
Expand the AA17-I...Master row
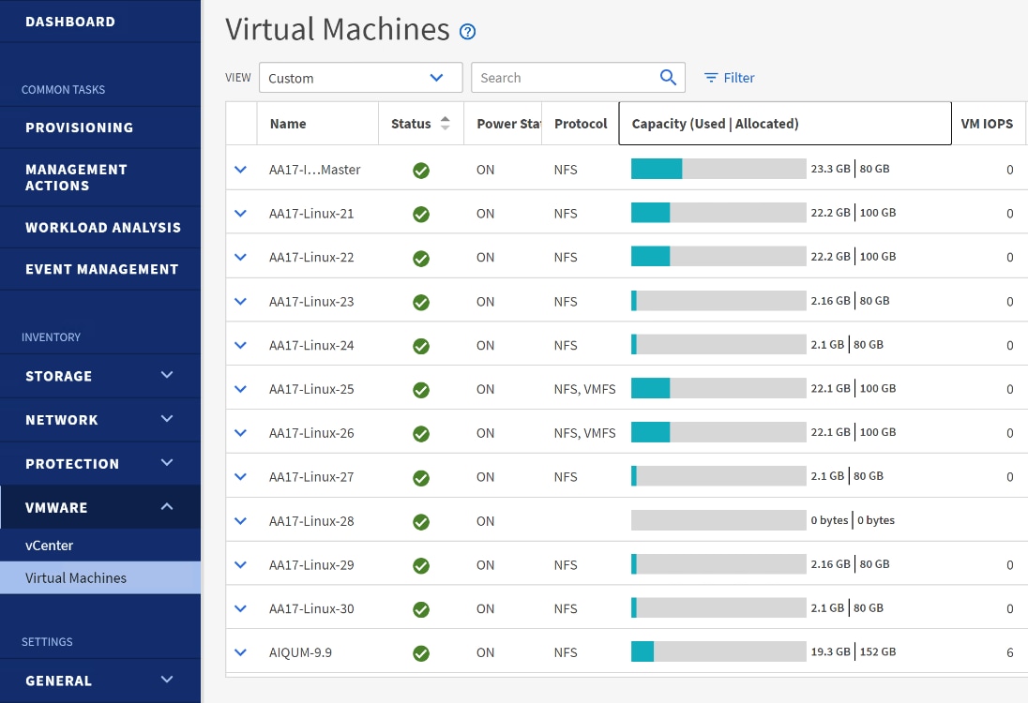point(241,170)
